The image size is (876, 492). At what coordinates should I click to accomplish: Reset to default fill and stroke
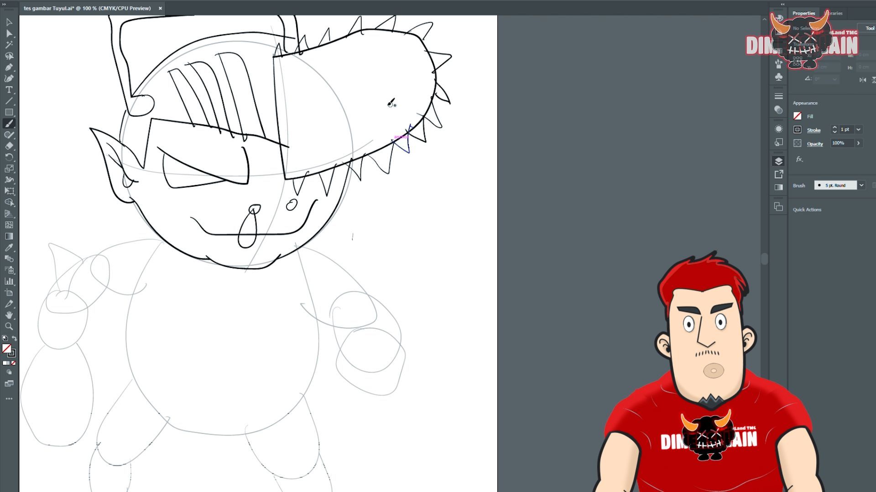pos(5,338)
